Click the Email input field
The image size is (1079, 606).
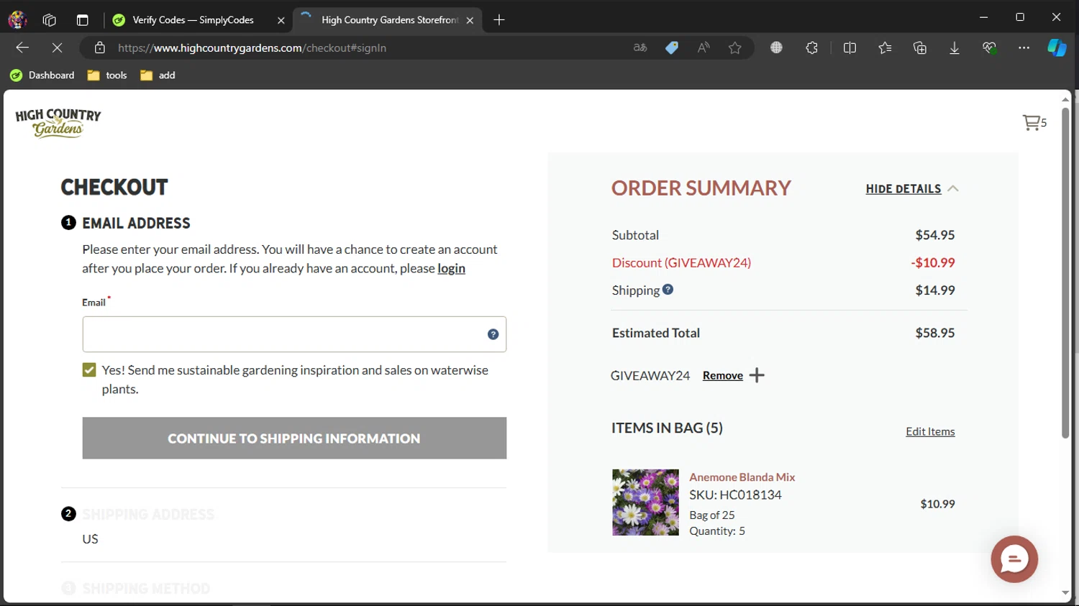pos(284,334)
